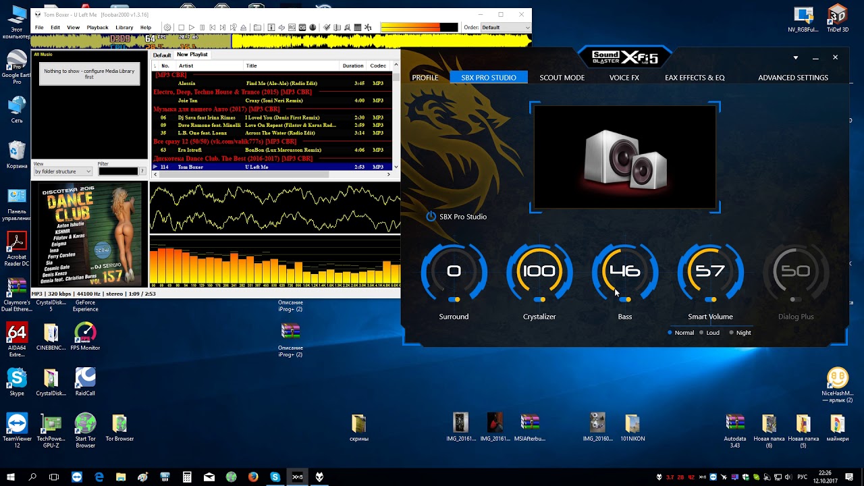The width and height of the screenshot is (864, 486).
Task: Open the Library menu in foobar2000
Action: [x=124, y=28]
